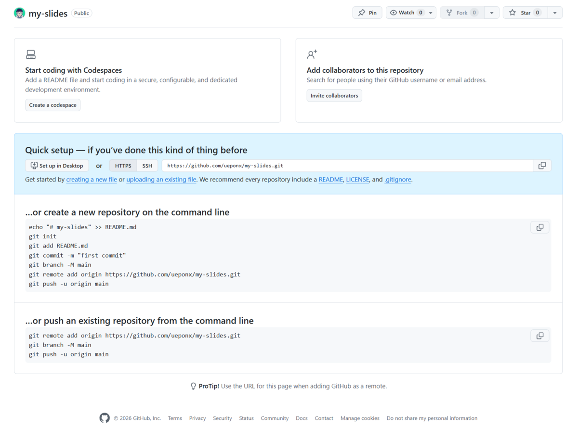578x428 pixels.
Task: Open Terms in the footer
Action: (x=175, y=418)
